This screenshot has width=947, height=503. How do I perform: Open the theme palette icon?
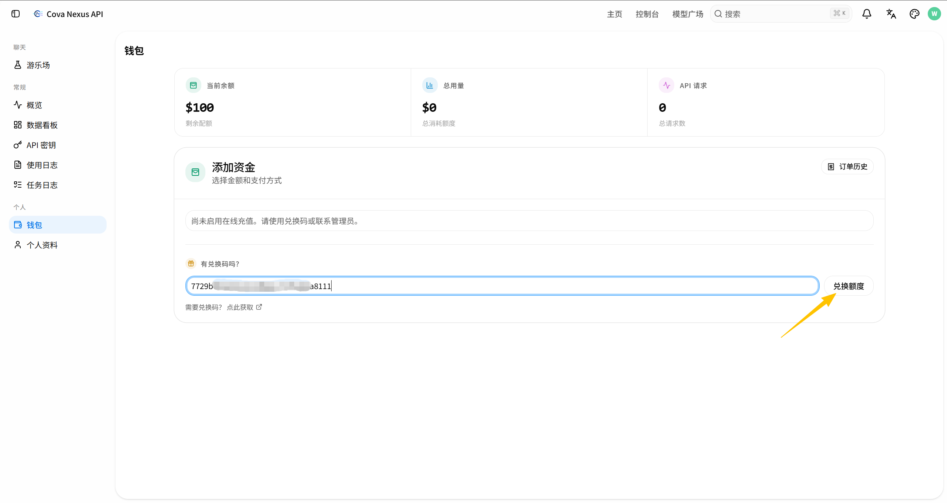[x=914, y=14]
